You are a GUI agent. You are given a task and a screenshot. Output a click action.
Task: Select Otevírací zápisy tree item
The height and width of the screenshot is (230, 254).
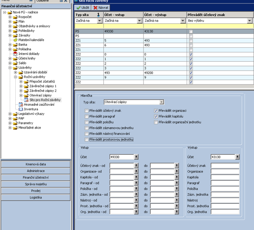[41, 96]
